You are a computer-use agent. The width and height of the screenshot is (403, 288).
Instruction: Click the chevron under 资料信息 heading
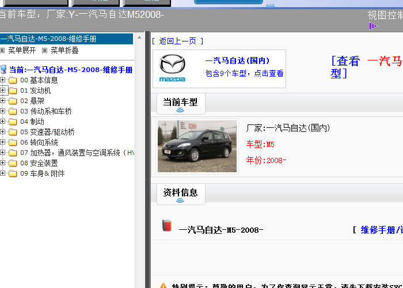click(180, 200)
